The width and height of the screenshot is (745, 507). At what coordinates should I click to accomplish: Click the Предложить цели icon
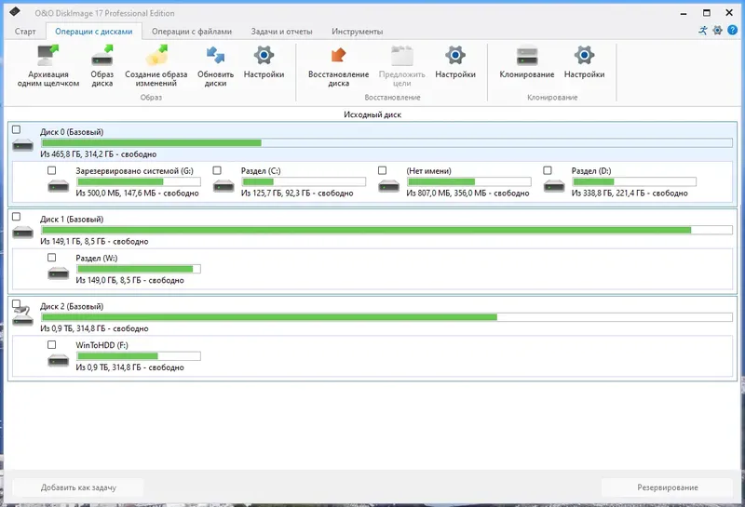pyautogui.click(x=402, y=56)
